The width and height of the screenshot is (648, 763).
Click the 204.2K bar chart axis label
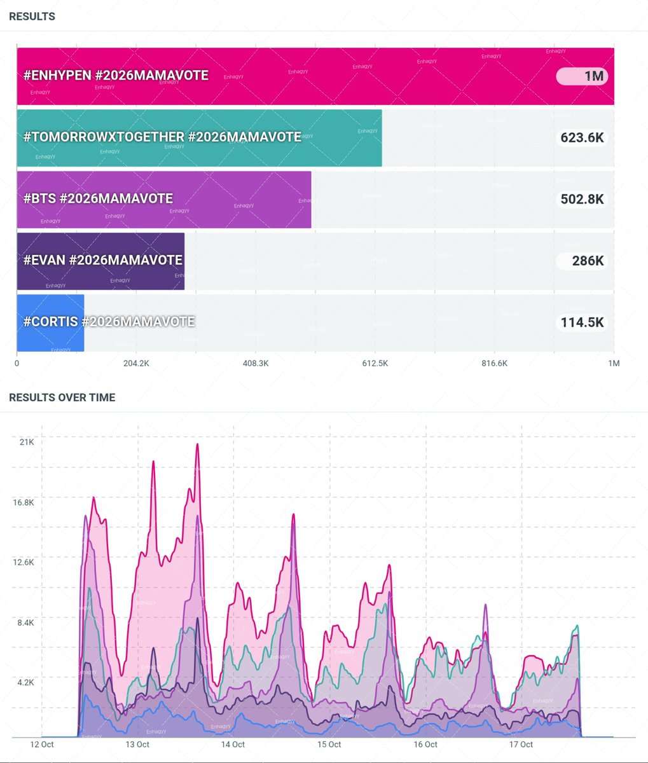[x=136, y=364]
